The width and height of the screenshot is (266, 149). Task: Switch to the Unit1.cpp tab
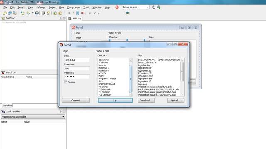click(x=75, y=18)
